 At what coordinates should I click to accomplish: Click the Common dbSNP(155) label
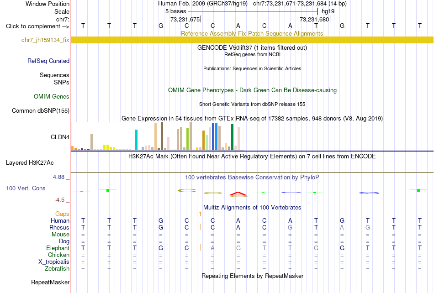pos(40,110)
